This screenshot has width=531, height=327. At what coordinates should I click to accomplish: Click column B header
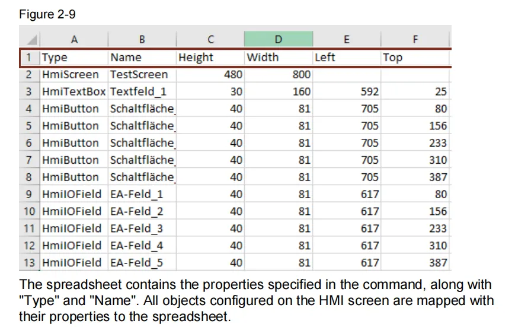[142, 40]
